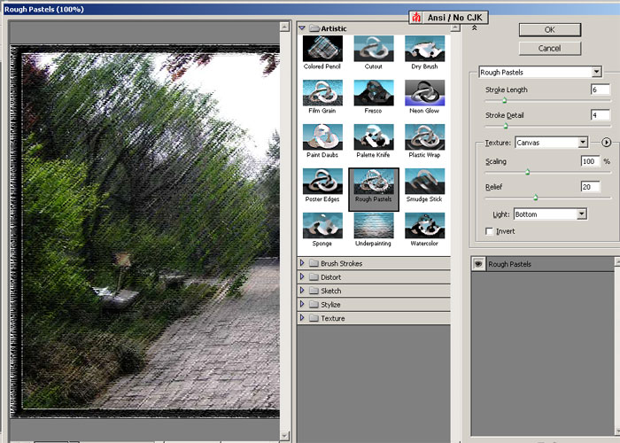Viewport: 620px width, 443px height.
Task: Click the Cancel button
Action: (x=550, y=48)
